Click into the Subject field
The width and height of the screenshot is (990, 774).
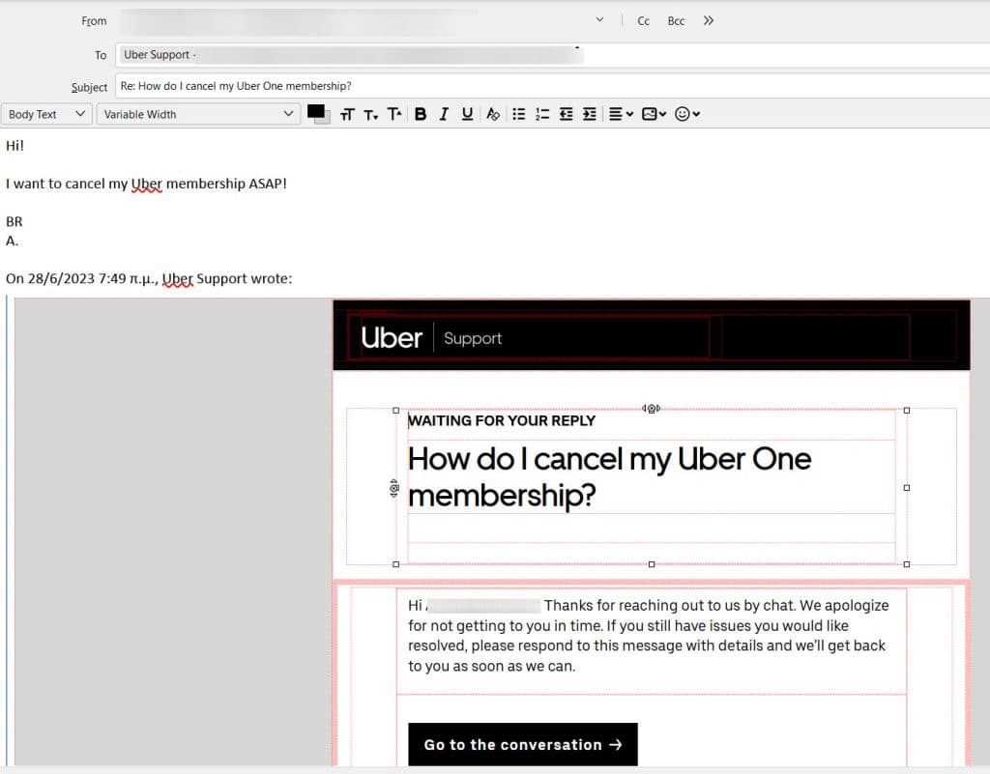(x=552, y=86)
